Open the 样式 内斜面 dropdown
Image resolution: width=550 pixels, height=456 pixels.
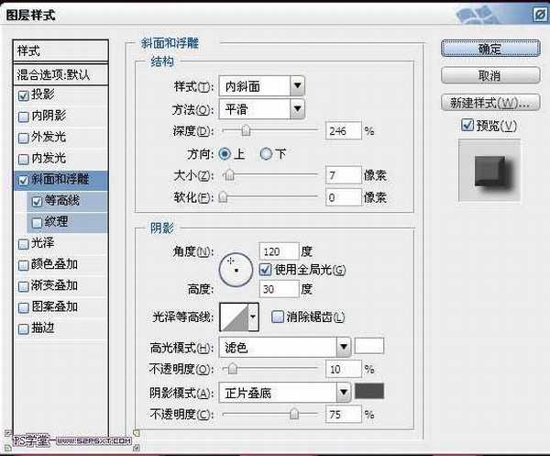264,86
